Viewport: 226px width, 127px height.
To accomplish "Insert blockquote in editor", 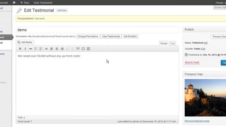I will [x=46, y=49].
